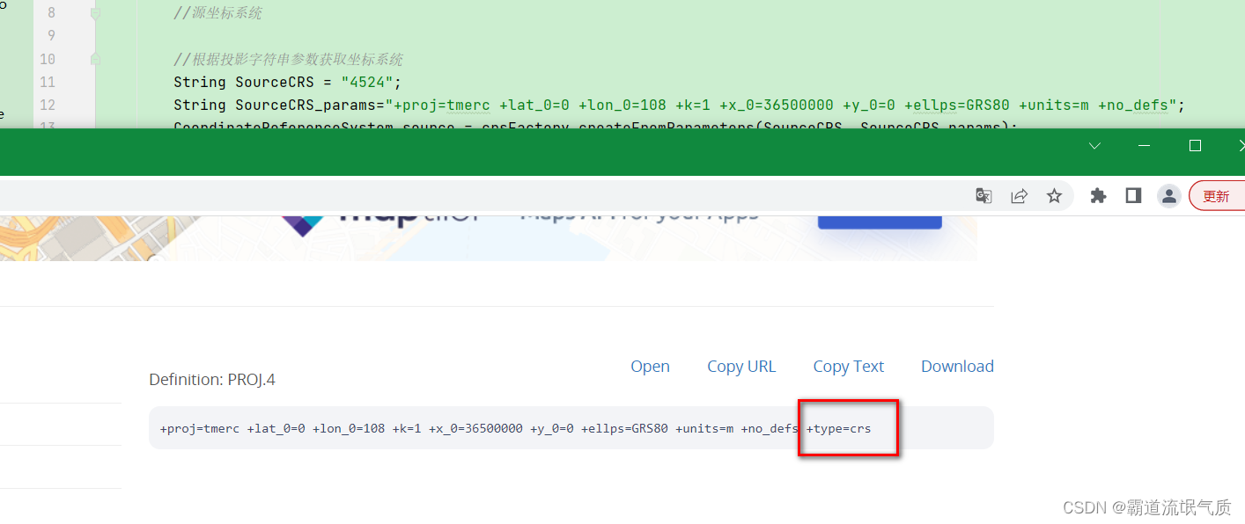Expand the chevron on the green title bar
1245x524 pixels.
[1094, 146]
